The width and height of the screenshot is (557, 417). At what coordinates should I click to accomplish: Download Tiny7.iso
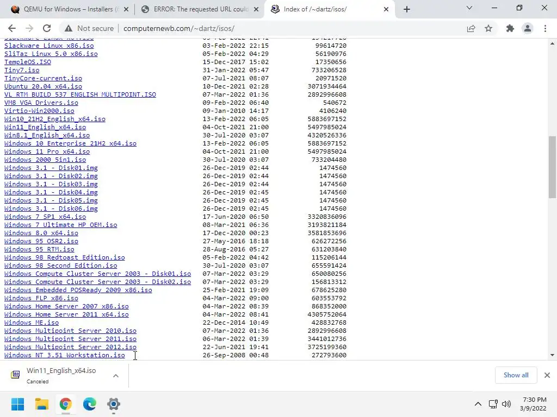pyautogui.click(x=22, y=70)
